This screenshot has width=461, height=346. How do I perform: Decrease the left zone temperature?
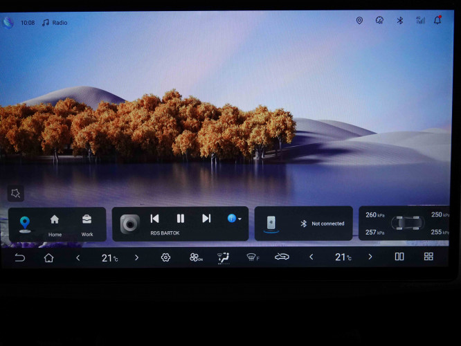pyautogui.click(x=78, y=257)
